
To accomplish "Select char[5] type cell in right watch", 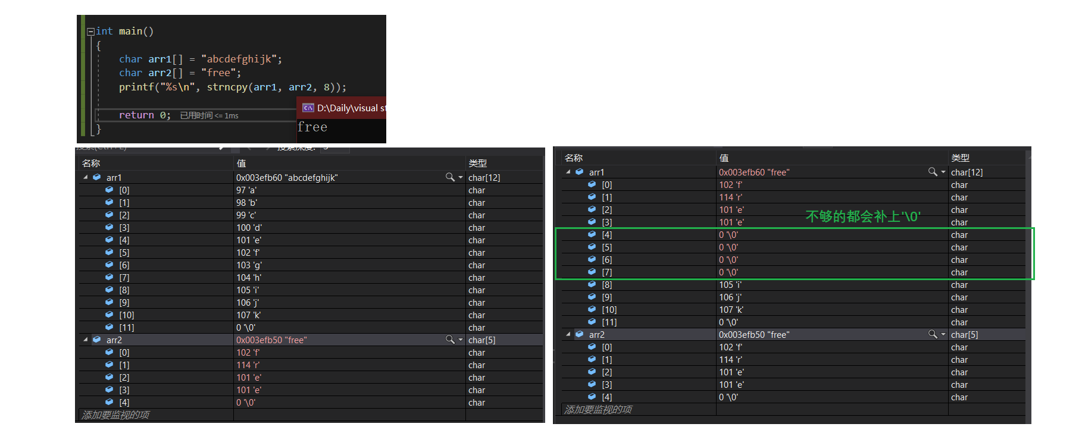I will click(964, 334).
